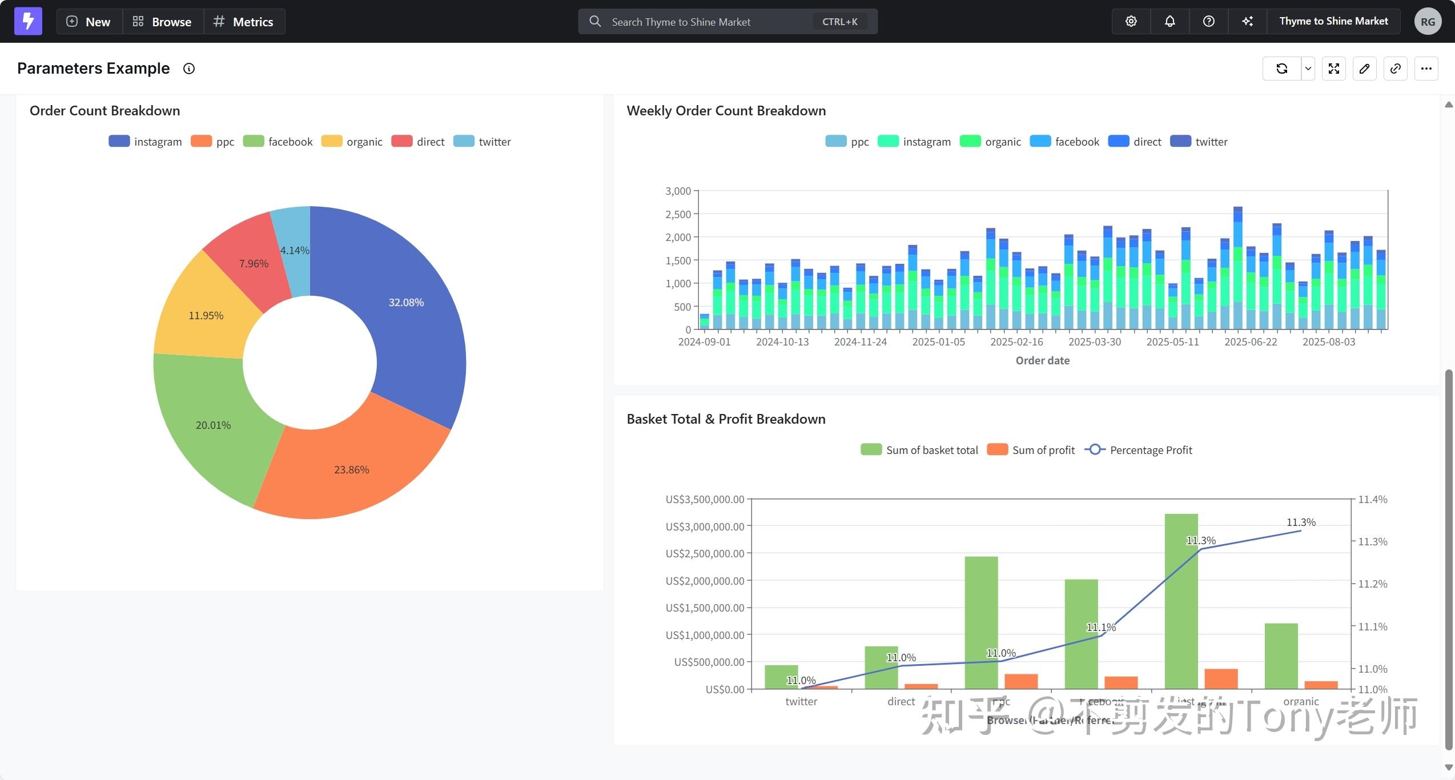Click the pencil edit dashboard icon
The height and width of the screenshot is (780, 1455).
coord(1365,69)
